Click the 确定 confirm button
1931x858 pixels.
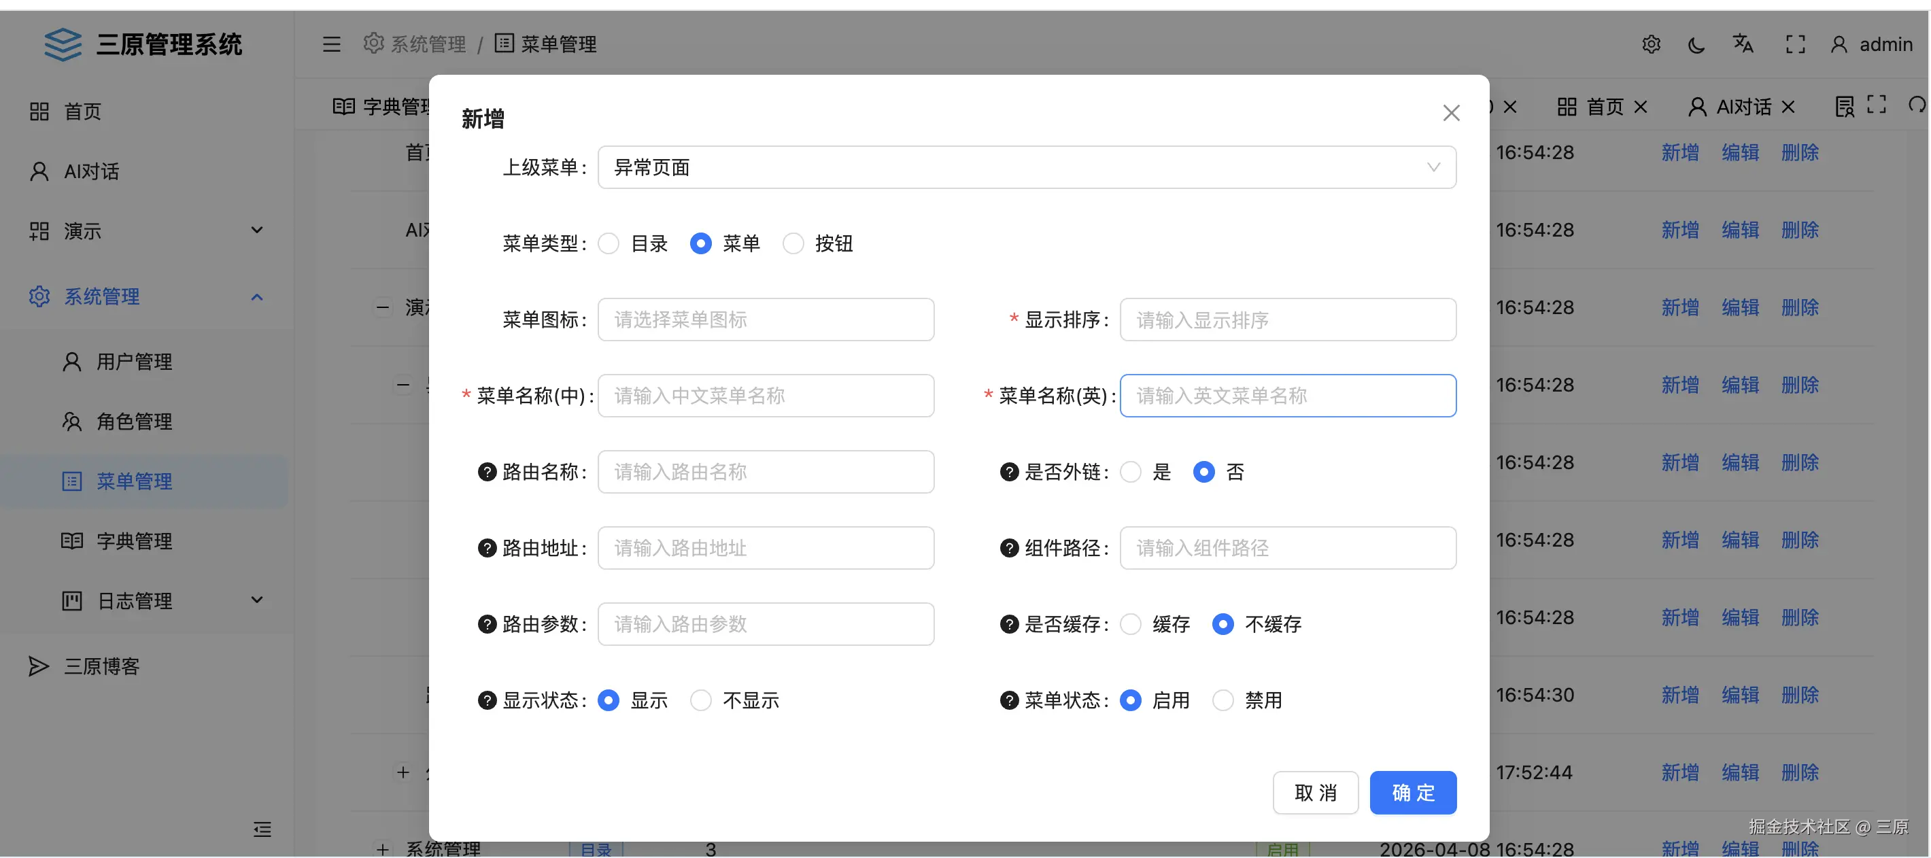1412,793
